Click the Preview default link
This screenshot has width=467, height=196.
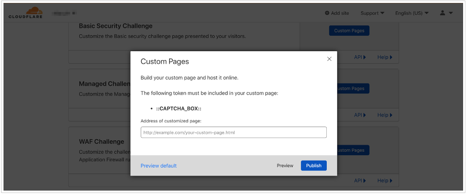click(x=159, y=166)
